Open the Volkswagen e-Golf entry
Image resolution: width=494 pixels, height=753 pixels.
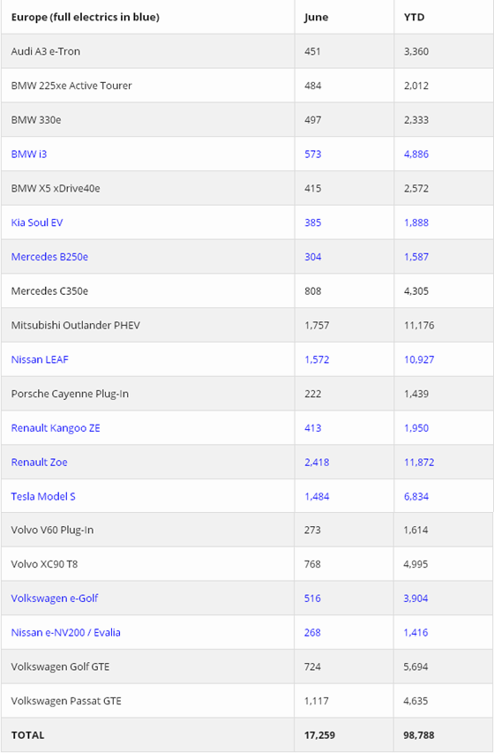point(55,599)
